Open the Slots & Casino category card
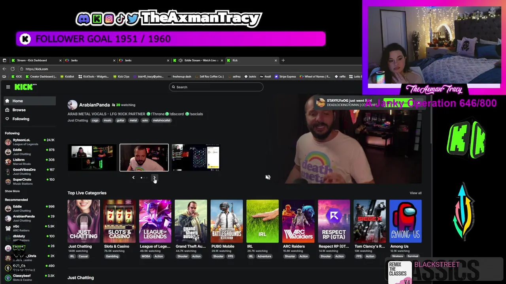The width and height of the screenshot is (506, 284). coord(119,221)
